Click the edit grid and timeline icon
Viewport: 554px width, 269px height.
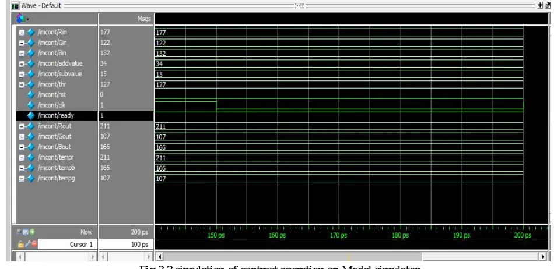(x=26, y=232)
